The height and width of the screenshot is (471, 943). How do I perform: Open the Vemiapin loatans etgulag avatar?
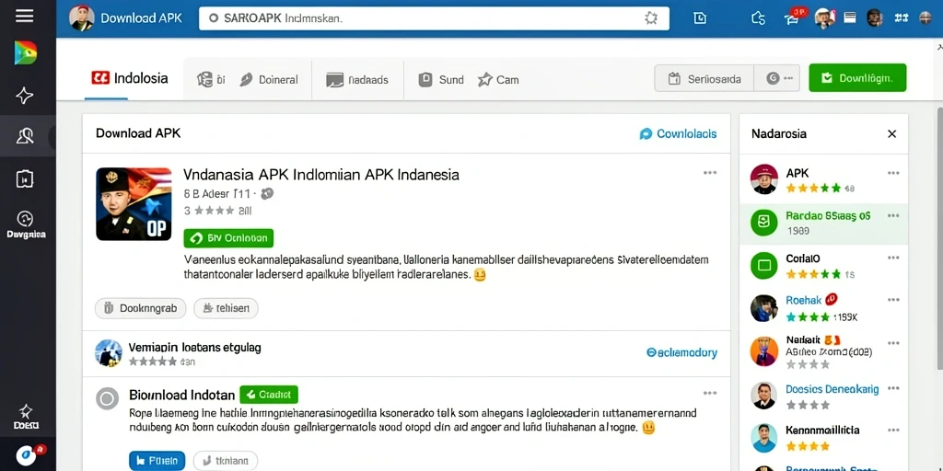pos(109,353)
